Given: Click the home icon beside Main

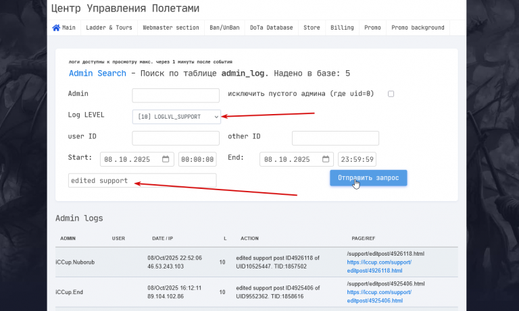Looking at the screenshot, I should (x=56, y=28).
